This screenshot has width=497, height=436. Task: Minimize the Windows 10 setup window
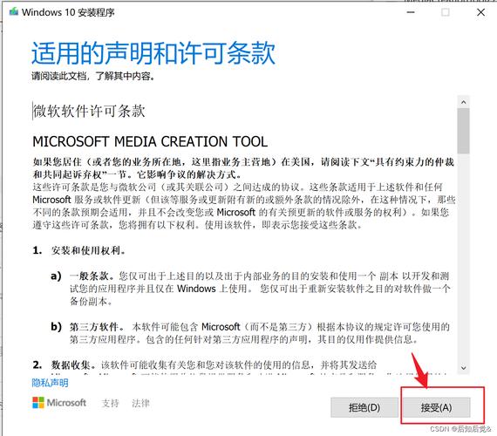[x=411, y=12]
